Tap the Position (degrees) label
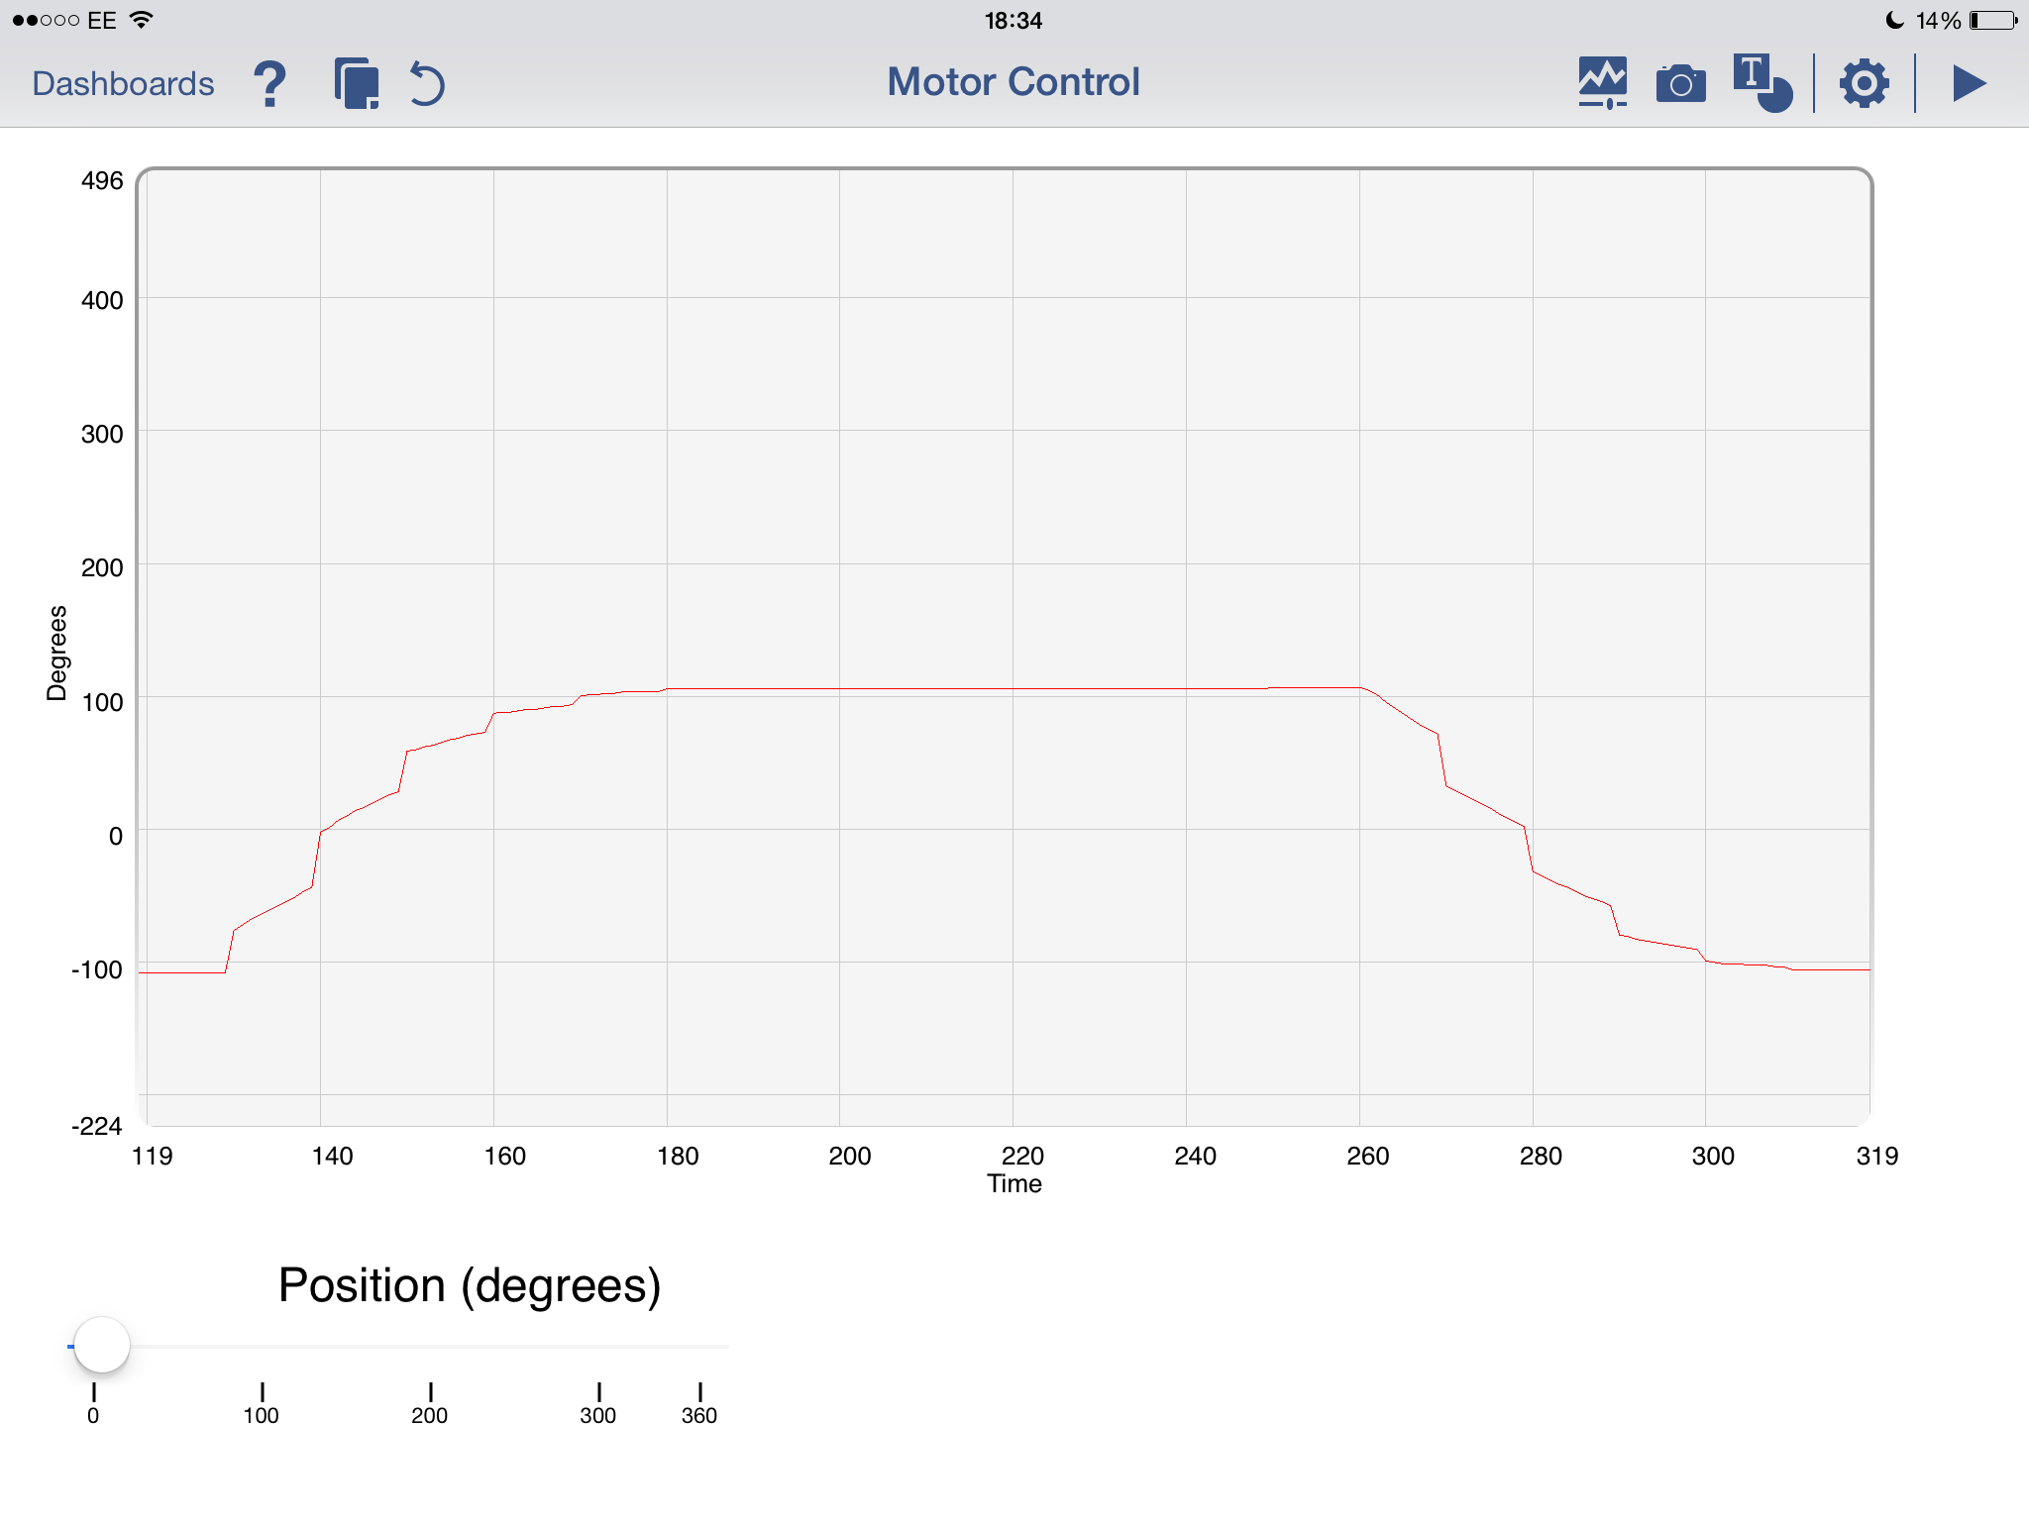The image size is (2029, 1521). pyautogui.click(x=470, y=1285)
